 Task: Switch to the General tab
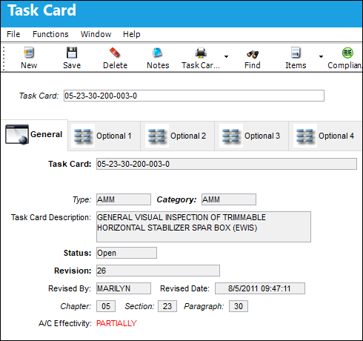pos(34,135)
